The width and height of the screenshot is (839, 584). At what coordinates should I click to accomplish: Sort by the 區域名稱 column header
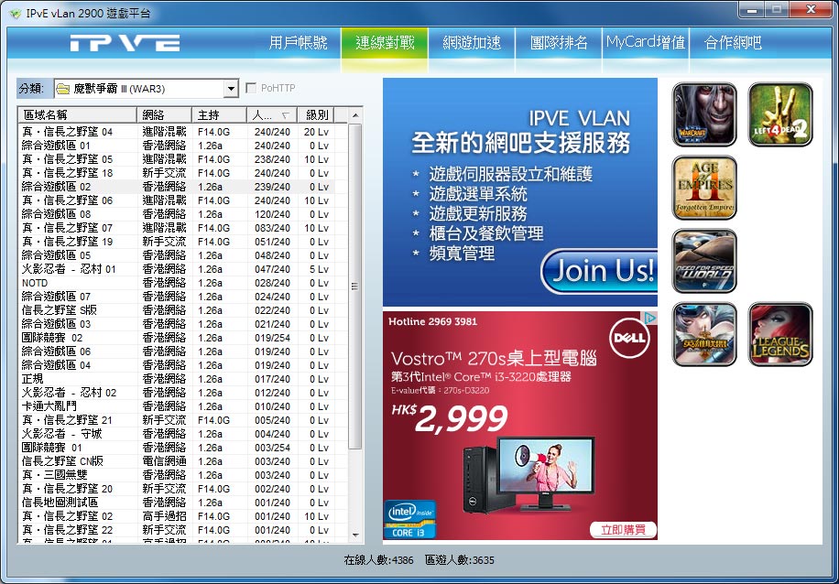tap(77, 115)
